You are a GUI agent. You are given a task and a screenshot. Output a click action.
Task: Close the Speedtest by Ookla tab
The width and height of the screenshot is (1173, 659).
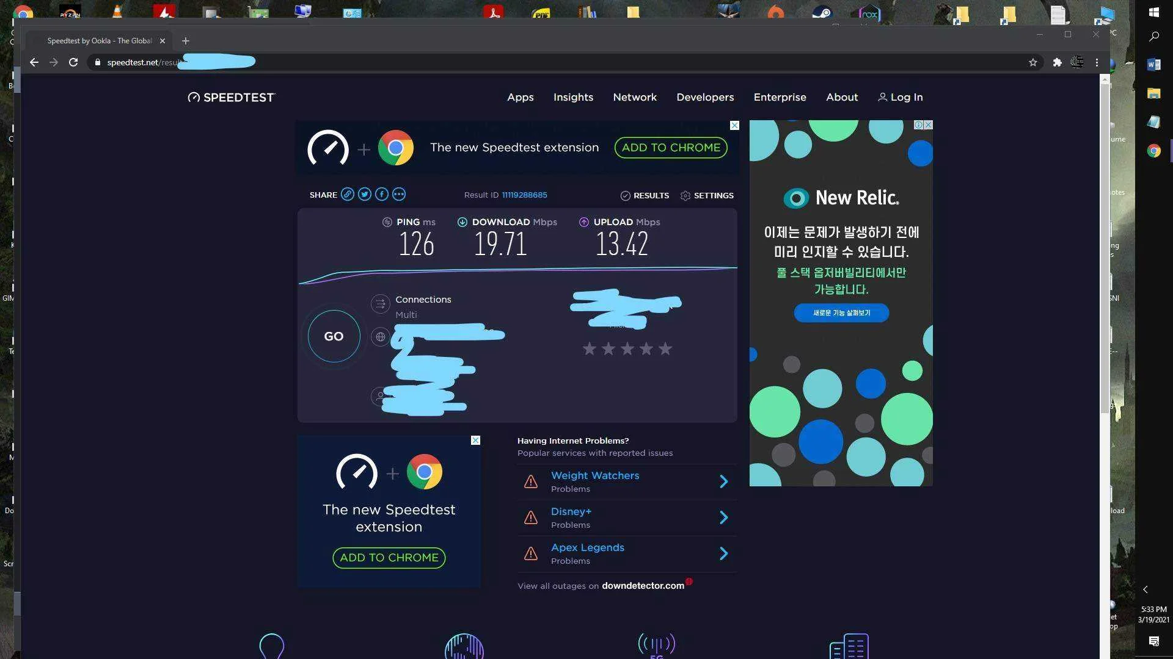(x=163, y=41)
